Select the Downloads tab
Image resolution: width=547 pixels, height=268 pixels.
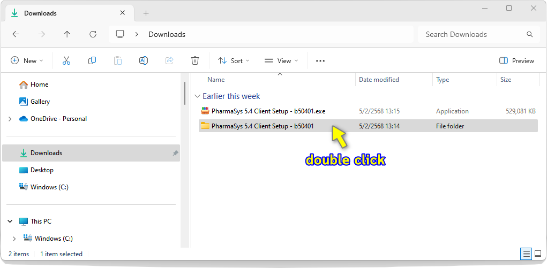click(x=70, y=13)
